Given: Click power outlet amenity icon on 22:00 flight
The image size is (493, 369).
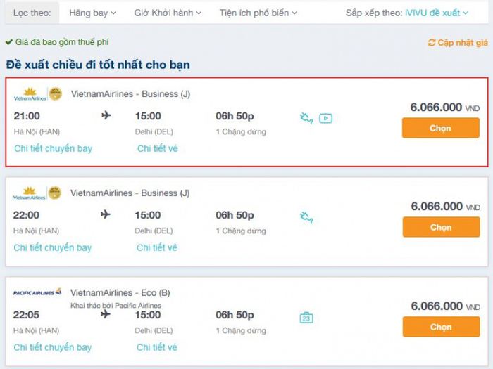Looking at the screenshot, I should [x=306, y=217].
